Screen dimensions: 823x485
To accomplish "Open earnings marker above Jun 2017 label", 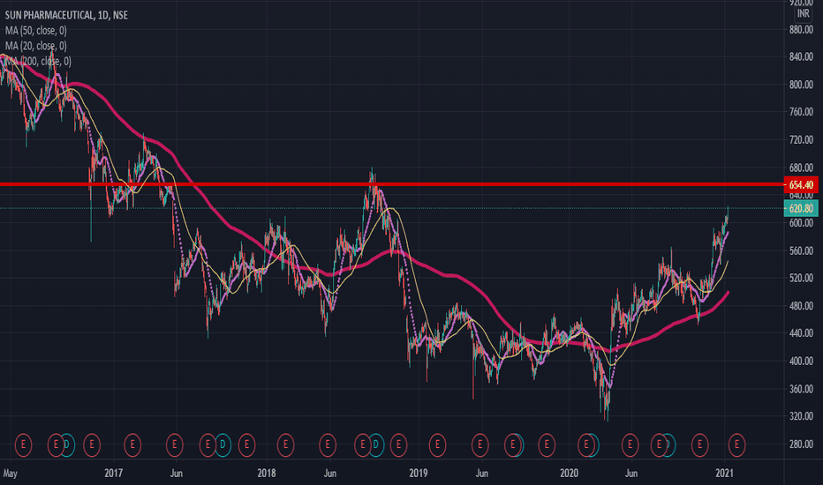I will [174, 445].
